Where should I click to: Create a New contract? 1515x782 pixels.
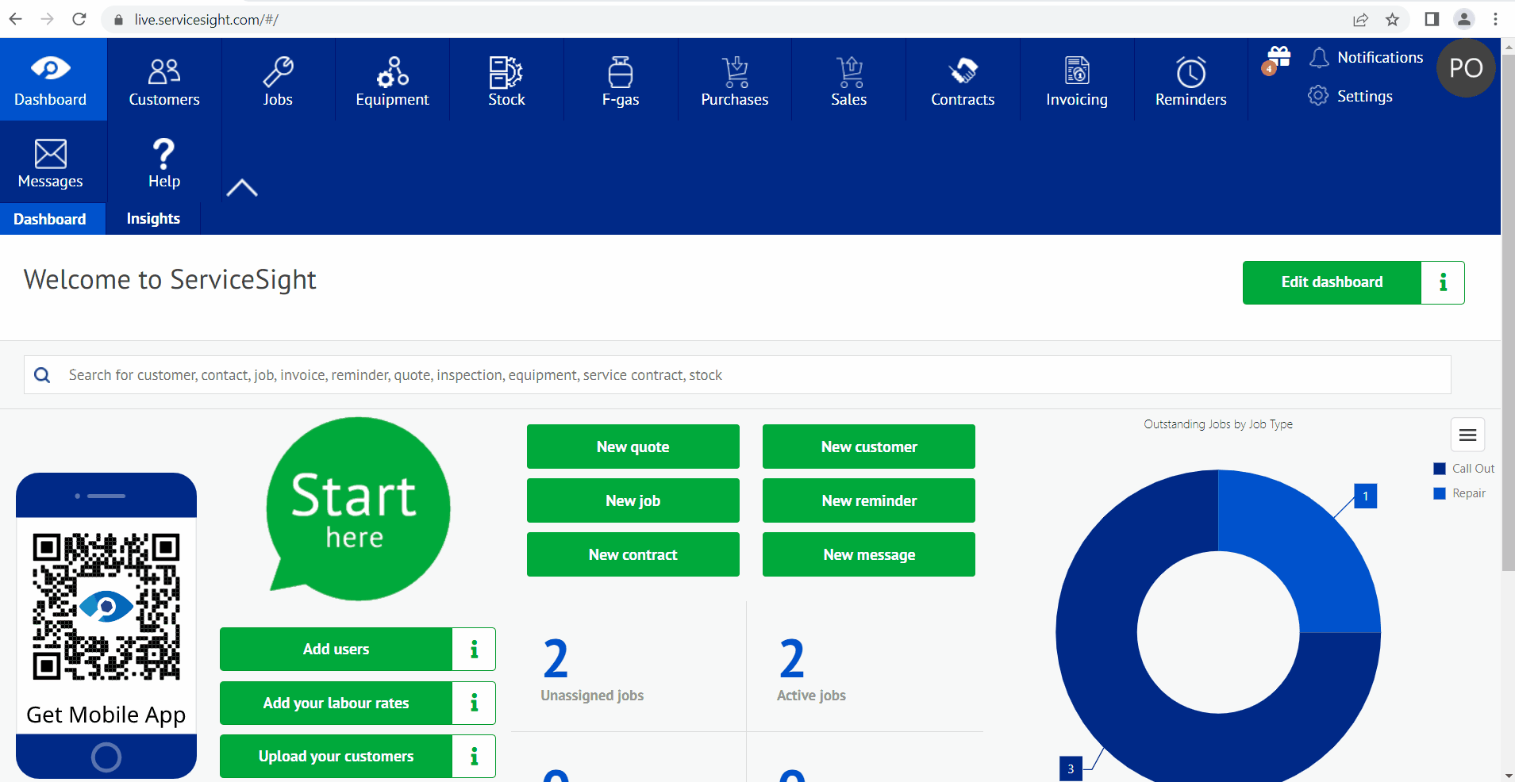633,554
